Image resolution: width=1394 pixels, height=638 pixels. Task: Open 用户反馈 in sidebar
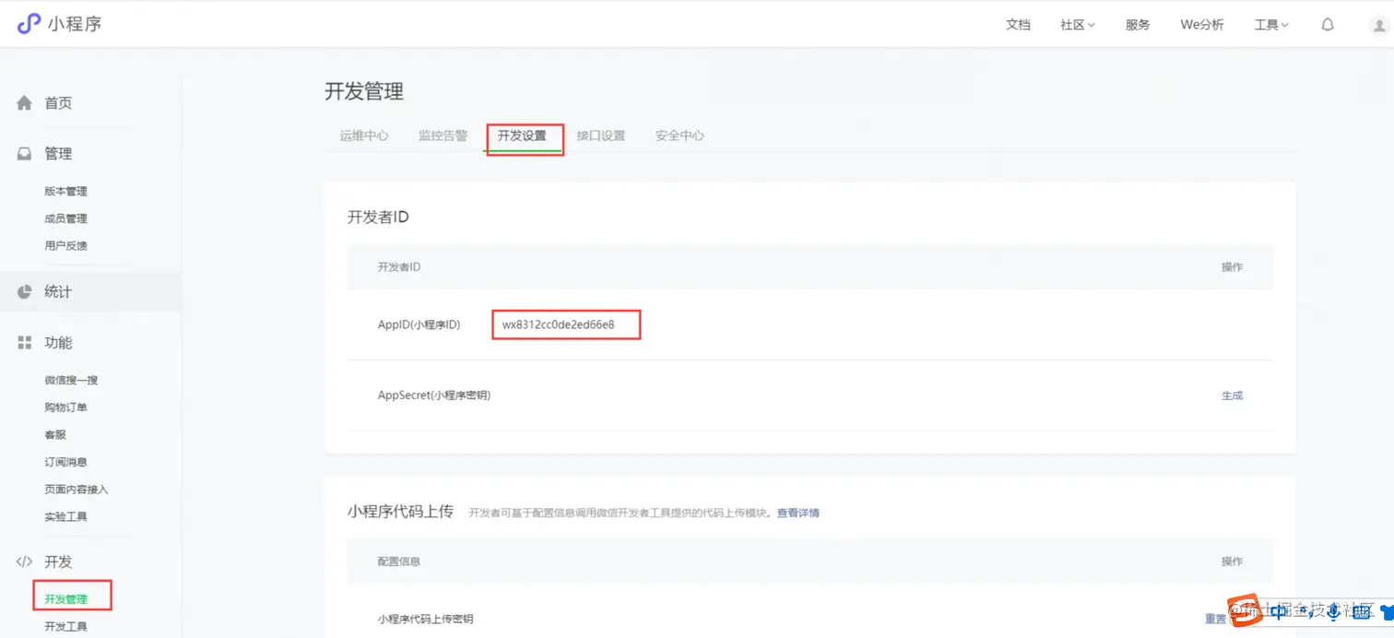[x=65, y=246]
